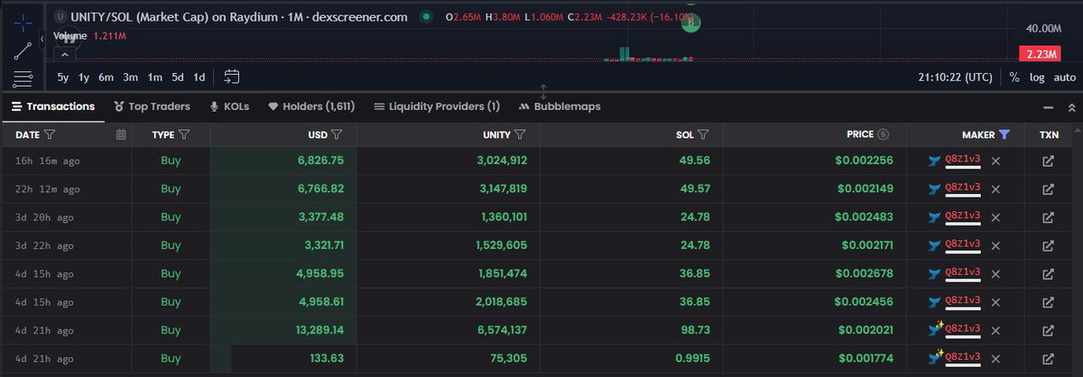Screen dimensions: 1083x377
Task: Open maker Q8Z1v3 link in 16h 16m row
Action: point(962,161)
